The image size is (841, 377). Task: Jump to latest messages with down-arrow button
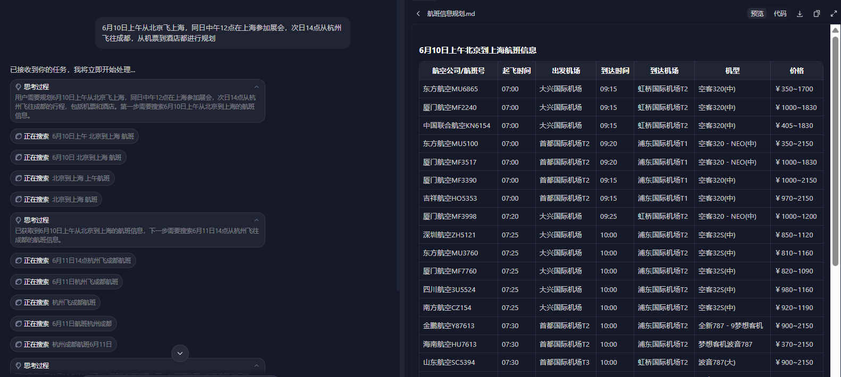point(180,353)
